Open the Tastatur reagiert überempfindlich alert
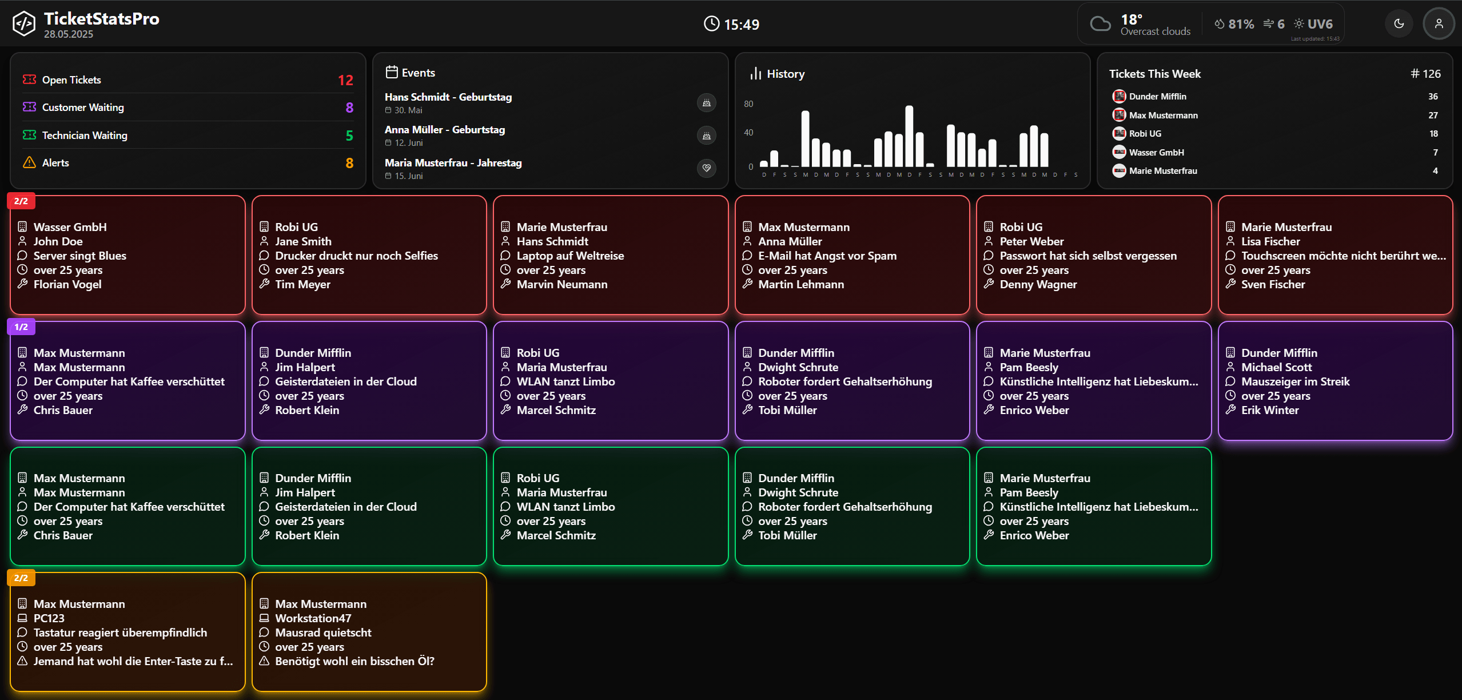 pyautogui.click(x=128, y=632)
